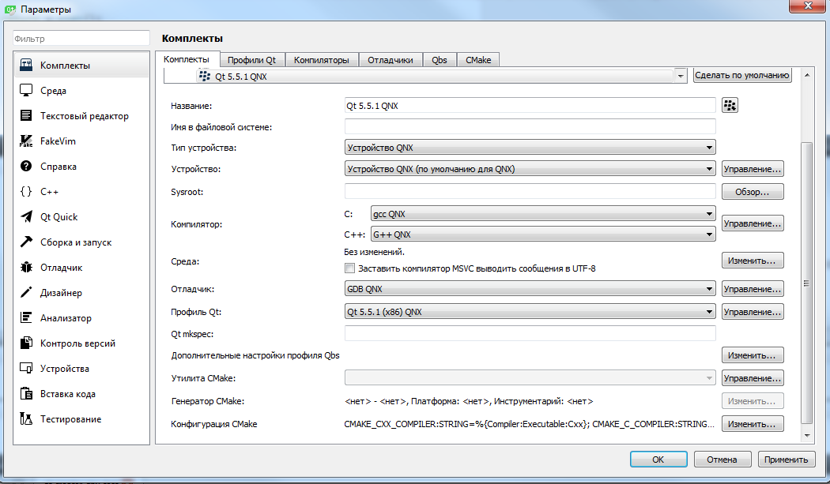Click the Qt mkspec input field
This screenshot has width=830, height=484.
(530, 333)
